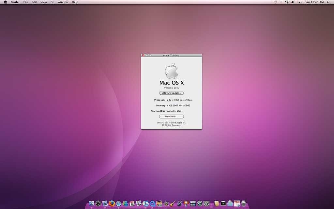
Task: Open the Help menu
Action: click(75, 2)
